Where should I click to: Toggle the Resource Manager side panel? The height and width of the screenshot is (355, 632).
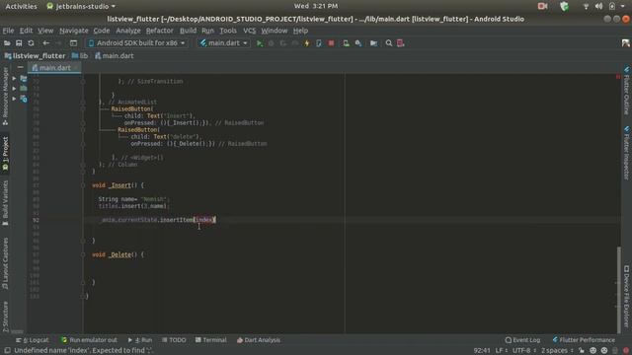(5, 97)
